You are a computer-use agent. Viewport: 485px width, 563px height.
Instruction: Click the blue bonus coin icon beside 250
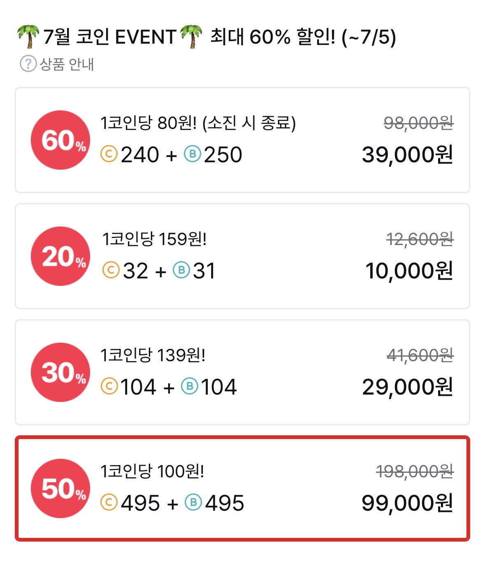[x=192, y=154]
